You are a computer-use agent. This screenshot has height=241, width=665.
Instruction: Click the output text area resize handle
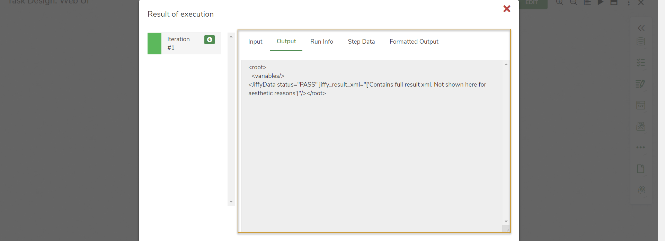(507, 229)
